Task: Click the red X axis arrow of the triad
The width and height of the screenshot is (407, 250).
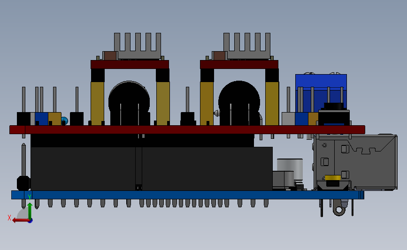Action: click(x=20, y=220)
